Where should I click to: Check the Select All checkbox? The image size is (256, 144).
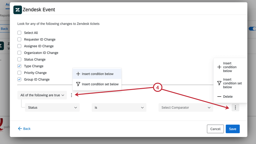(x=19, y=33)
